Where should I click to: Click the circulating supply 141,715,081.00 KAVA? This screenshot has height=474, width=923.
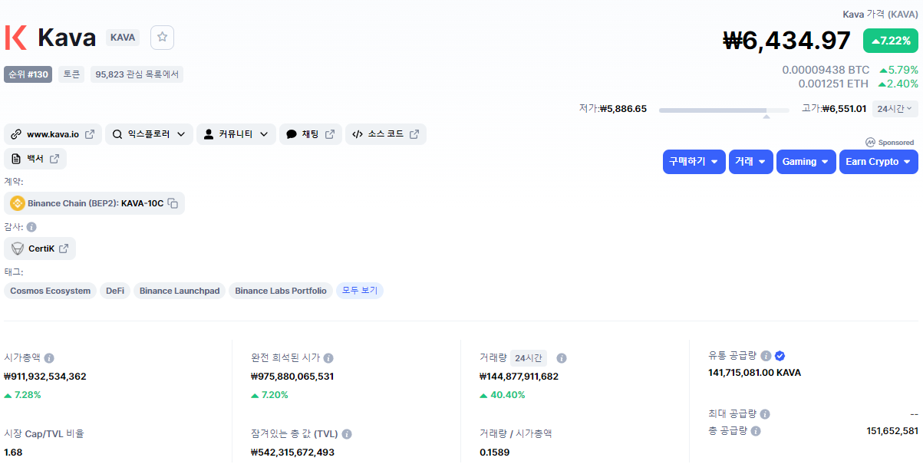click(755, 373)
